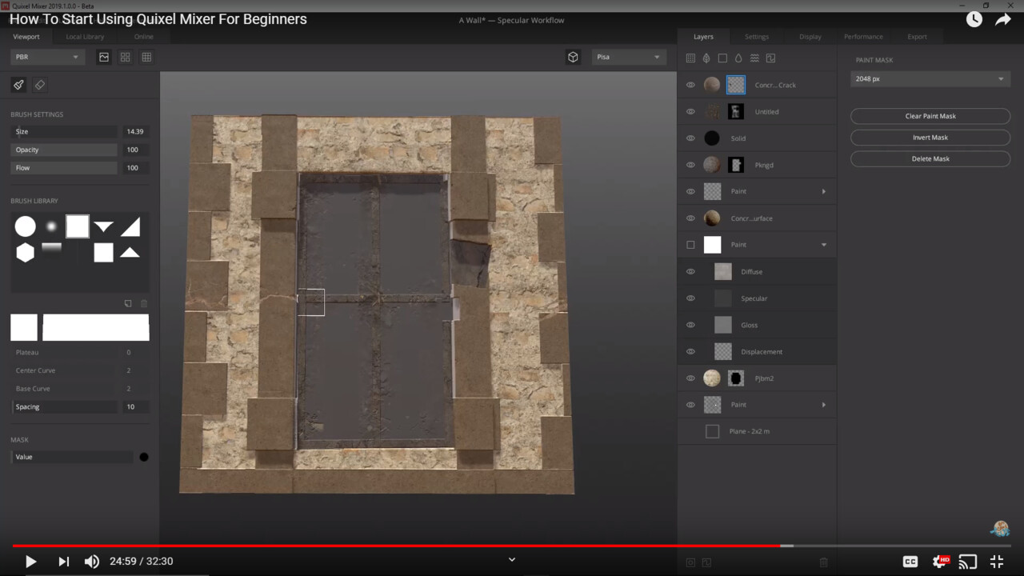Switch to four-tile viewport layout icon
Screen dimensions: 1024x576
coord(126,57)
